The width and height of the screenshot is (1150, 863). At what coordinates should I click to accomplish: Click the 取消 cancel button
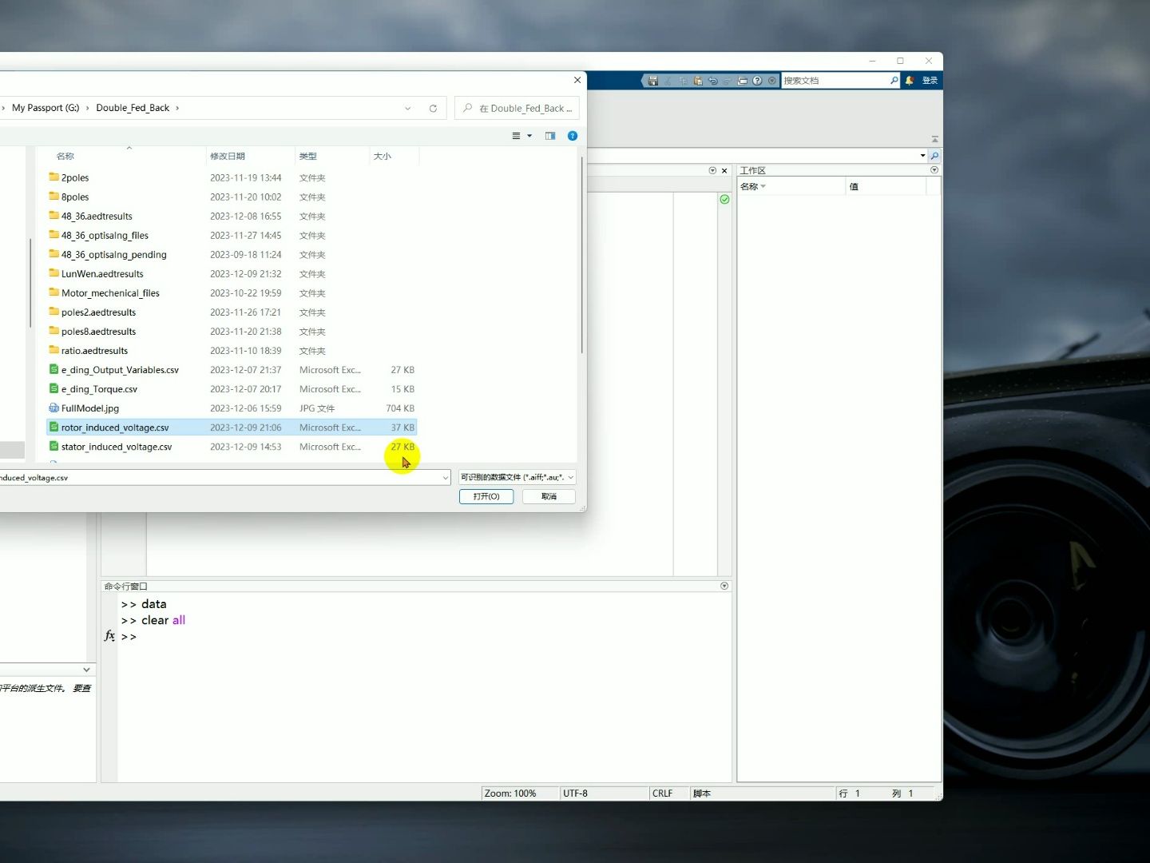549,496
